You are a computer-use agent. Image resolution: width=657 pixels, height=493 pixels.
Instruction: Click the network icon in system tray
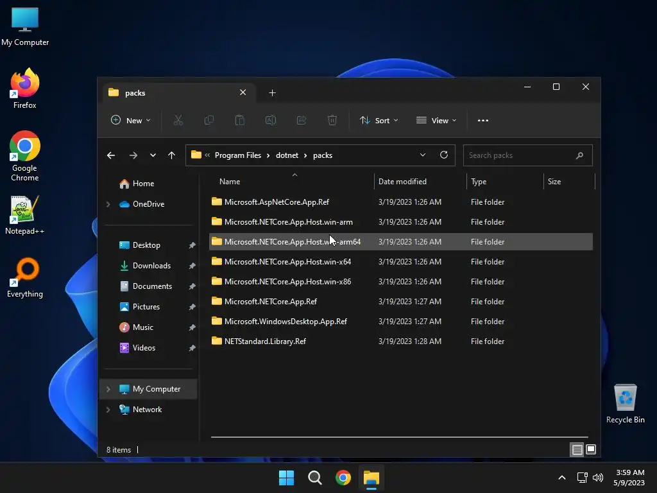(582, 478)
